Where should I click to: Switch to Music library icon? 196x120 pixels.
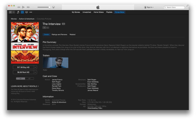(x=18, y=12)
